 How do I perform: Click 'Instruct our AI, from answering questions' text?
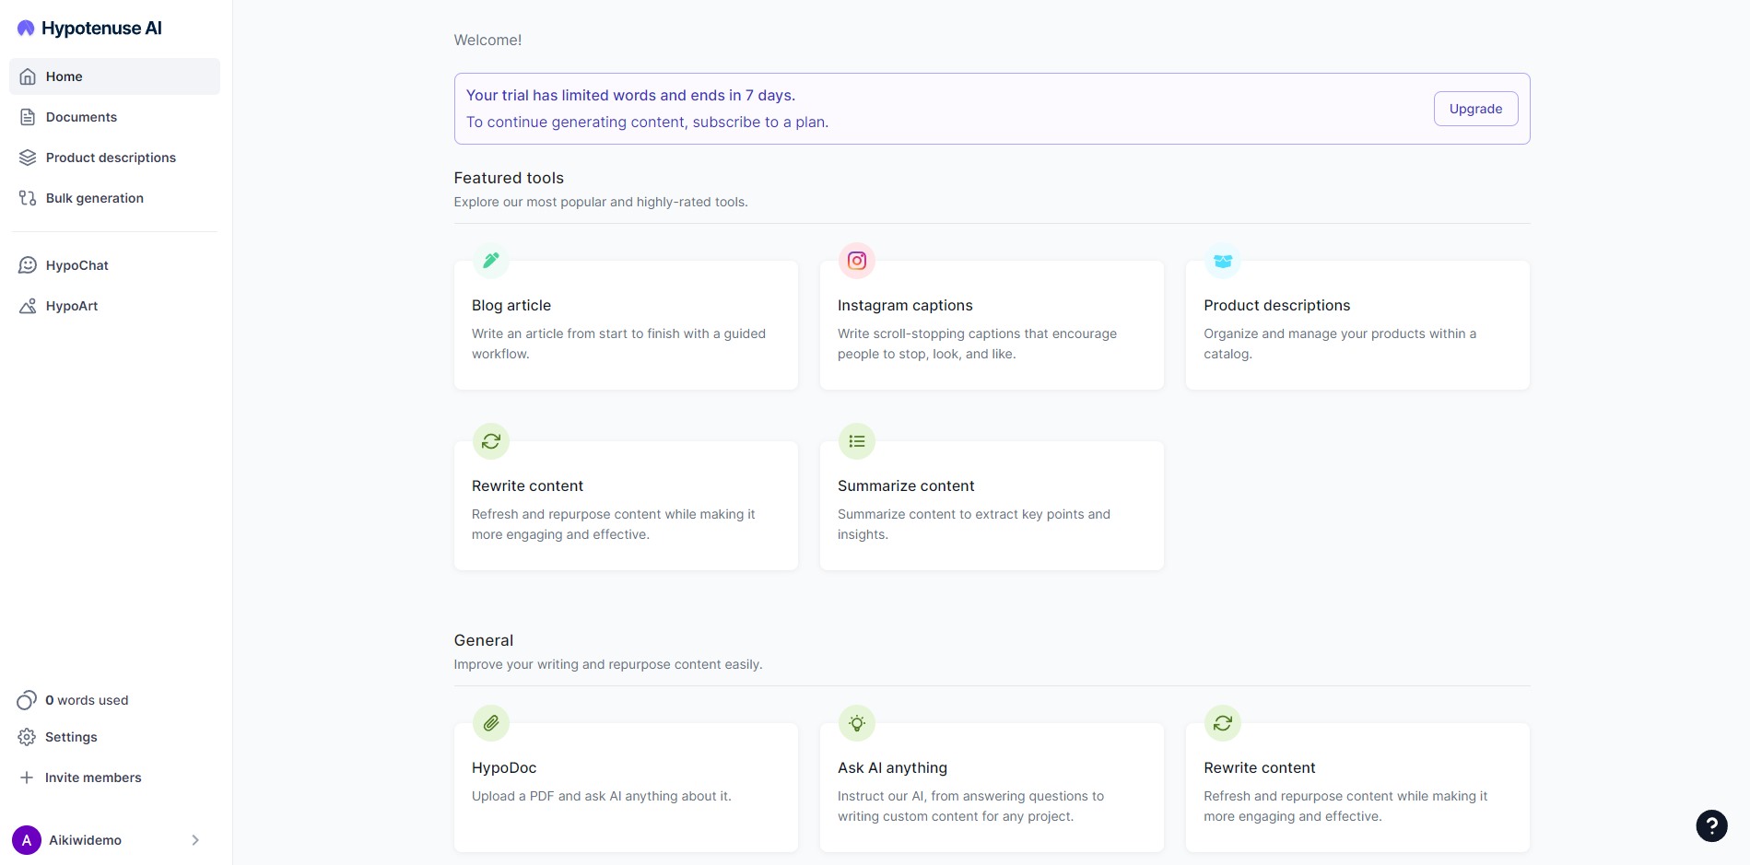[970, 806]
